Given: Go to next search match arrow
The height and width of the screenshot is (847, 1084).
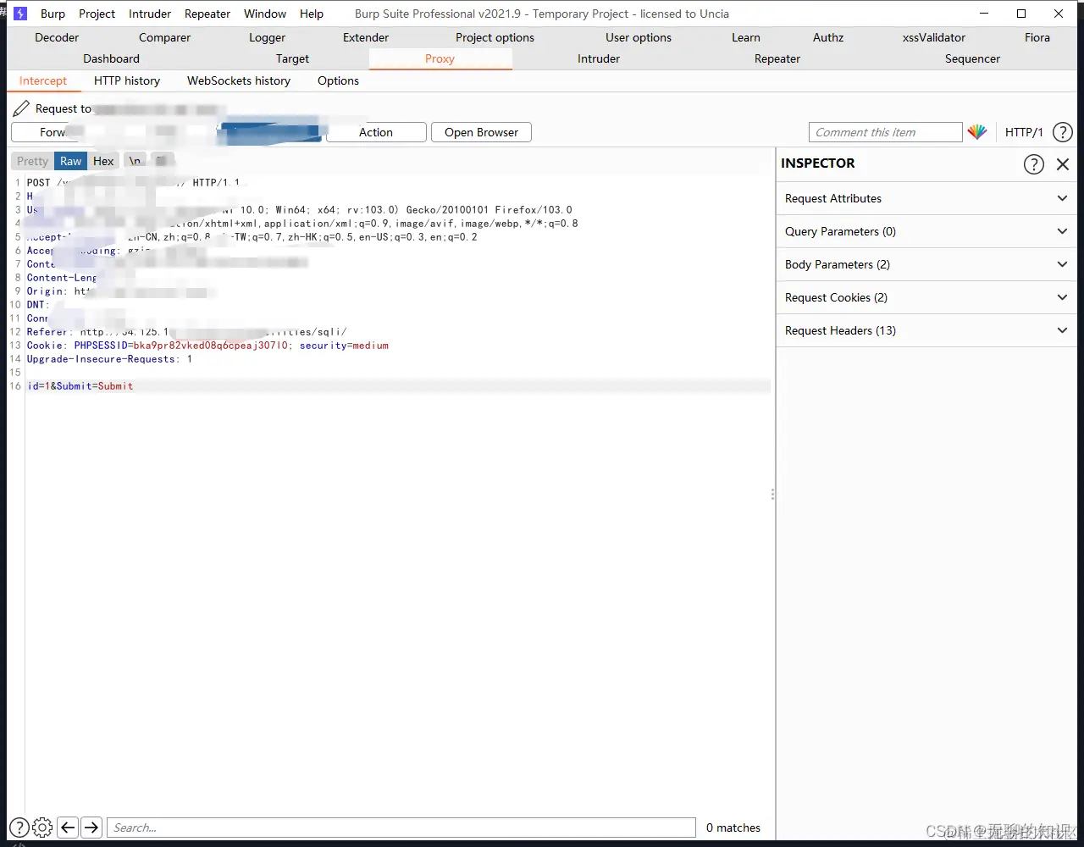Looking at the screenshot, I should coord(91,828).
